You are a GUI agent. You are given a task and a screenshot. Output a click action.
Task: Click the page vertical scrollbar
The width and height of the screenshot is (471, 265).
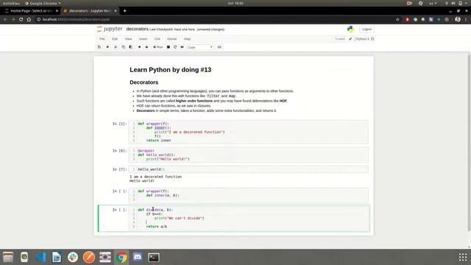click(469, 143)
